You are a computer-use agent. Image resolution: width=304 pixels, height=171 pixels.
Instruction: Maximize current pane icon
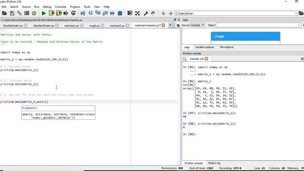pyautogui.click(x=130, y=13)
